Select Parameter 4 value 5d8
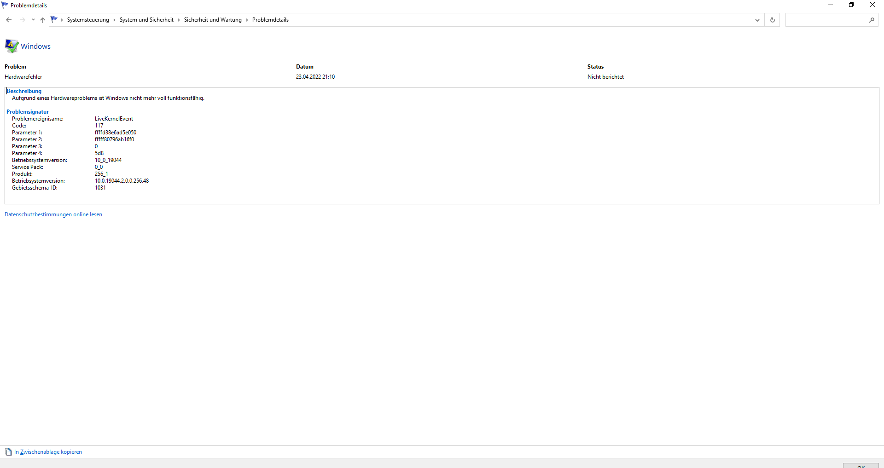This screenshot has width=884, height=468. tap(99, 153)
